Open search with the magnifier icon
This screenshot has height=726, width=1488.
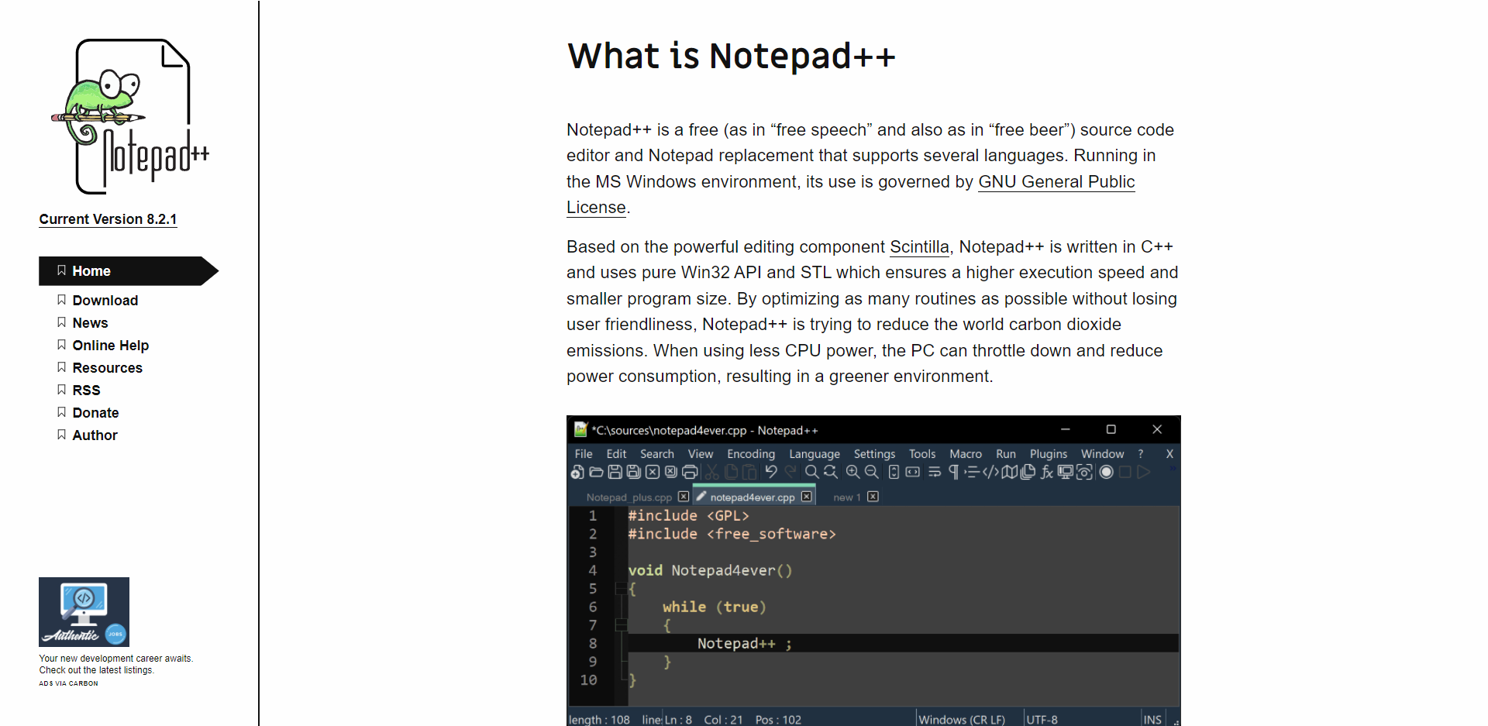[811, 472]
